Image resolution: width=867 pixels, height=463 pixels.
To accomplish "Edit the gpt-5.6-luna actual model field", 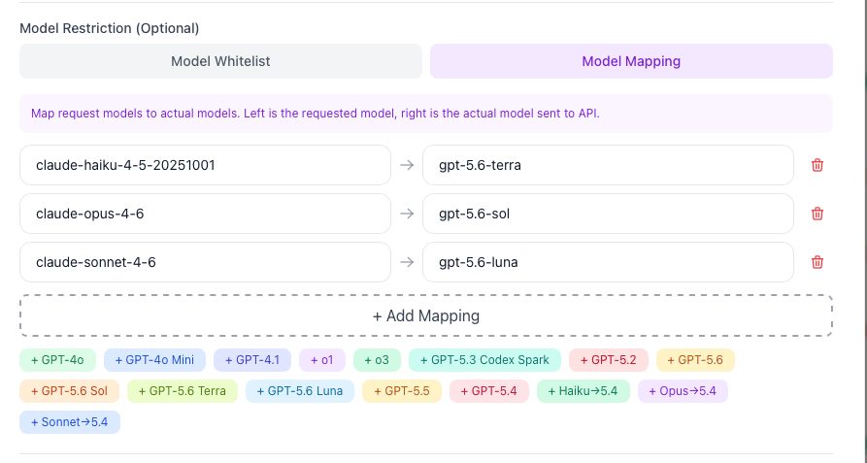I will click(608, 262).
